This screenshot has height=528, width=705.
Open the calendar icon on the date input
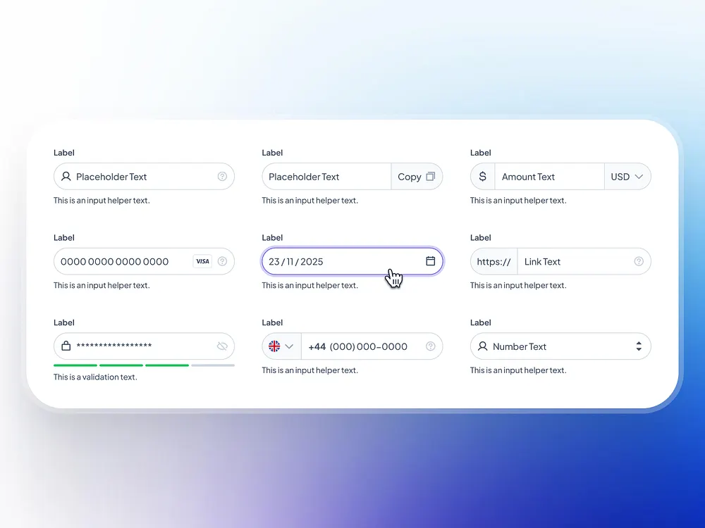[431, 261]
